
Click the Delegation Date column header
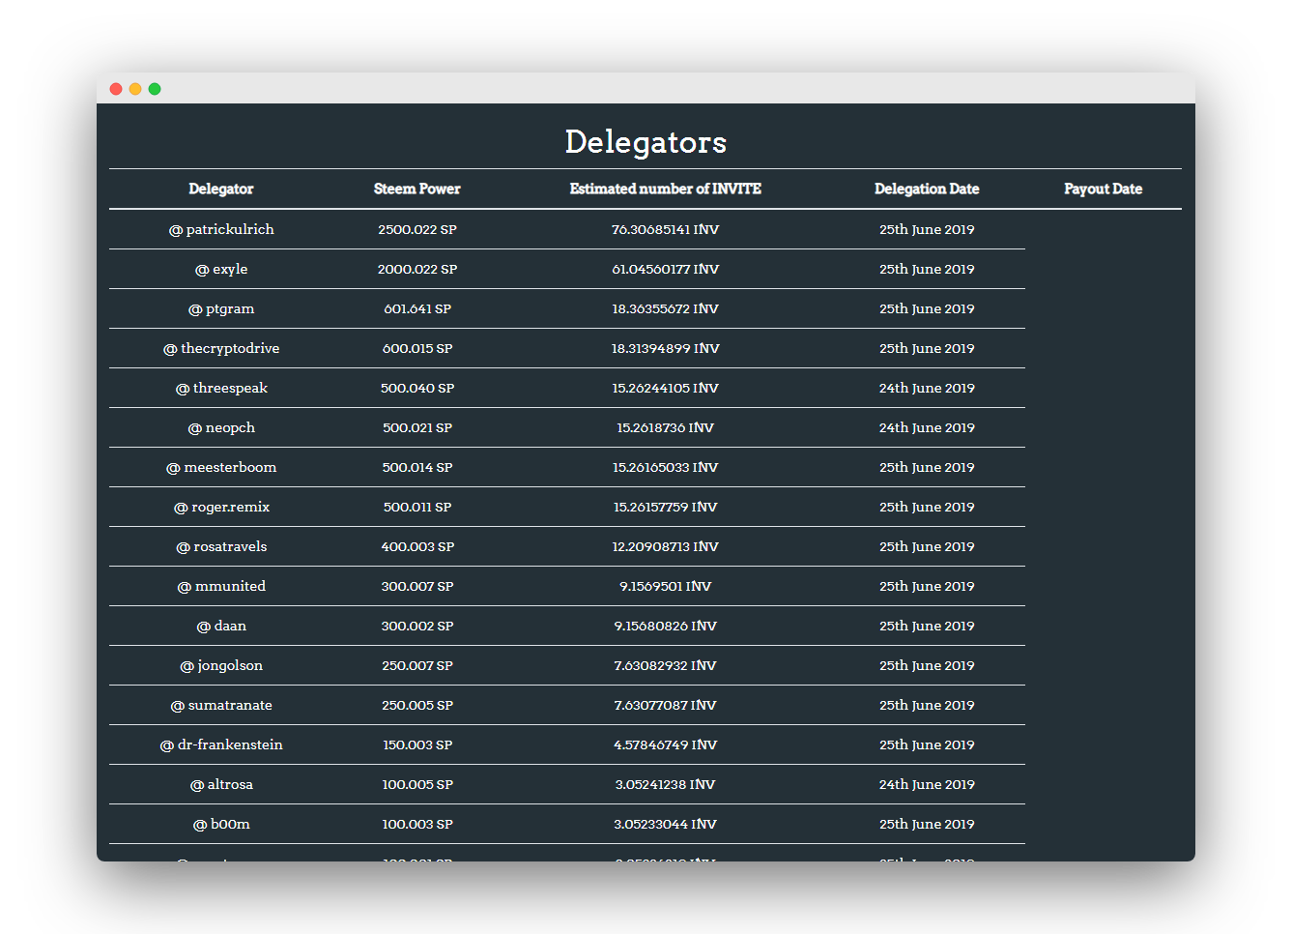tap(927, 189)
